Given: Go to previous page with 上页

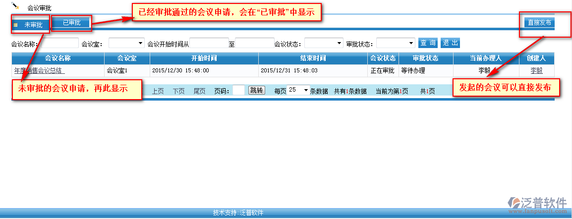Looking at the screenshot, I should click(158, 91).
